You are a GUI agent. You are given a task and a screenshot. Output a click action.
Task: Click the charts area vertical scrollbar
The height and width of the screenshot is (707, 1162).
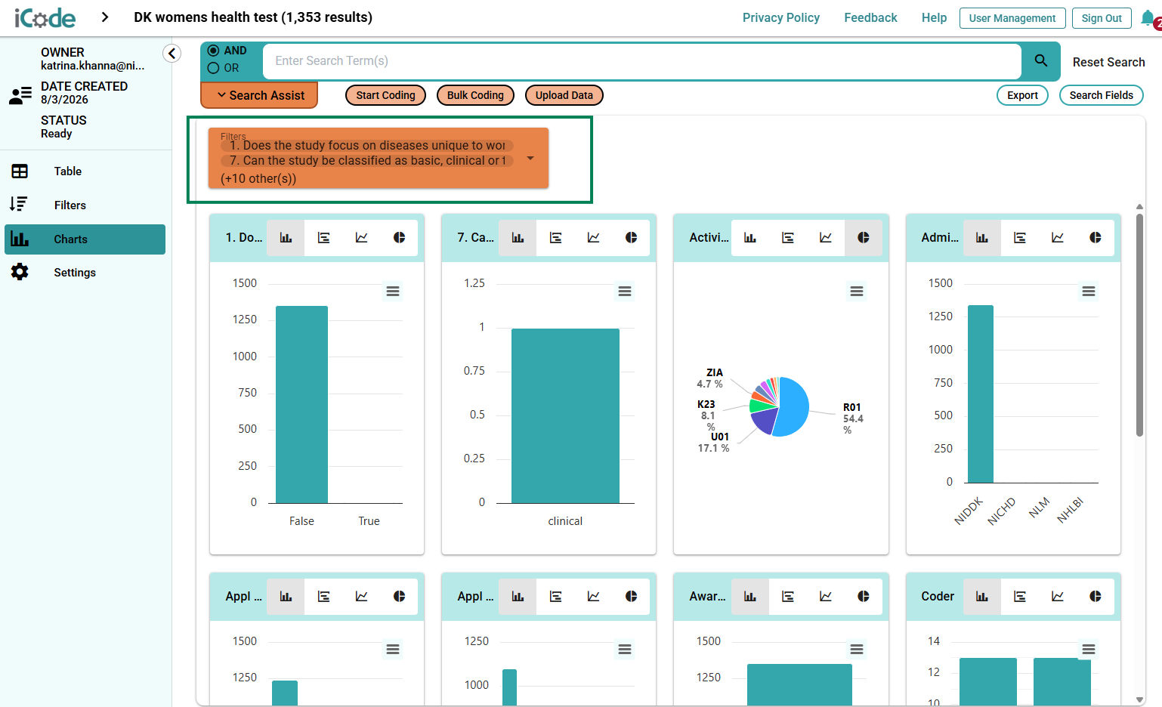[x=1139, y=325]
